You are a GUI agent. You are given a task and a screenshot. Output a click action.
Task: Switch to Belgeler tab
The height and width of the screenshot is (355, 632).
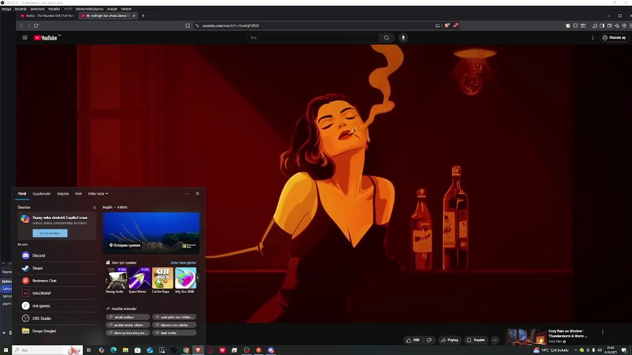(63, 194)
